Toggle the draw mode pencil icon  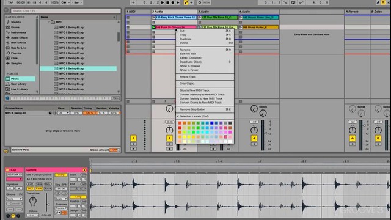(378, 2)
